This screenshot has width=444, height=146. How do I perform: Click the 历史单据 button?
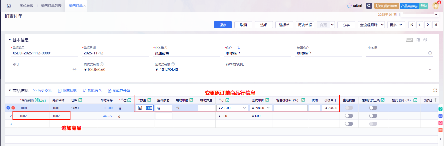(x=305, y=25)
